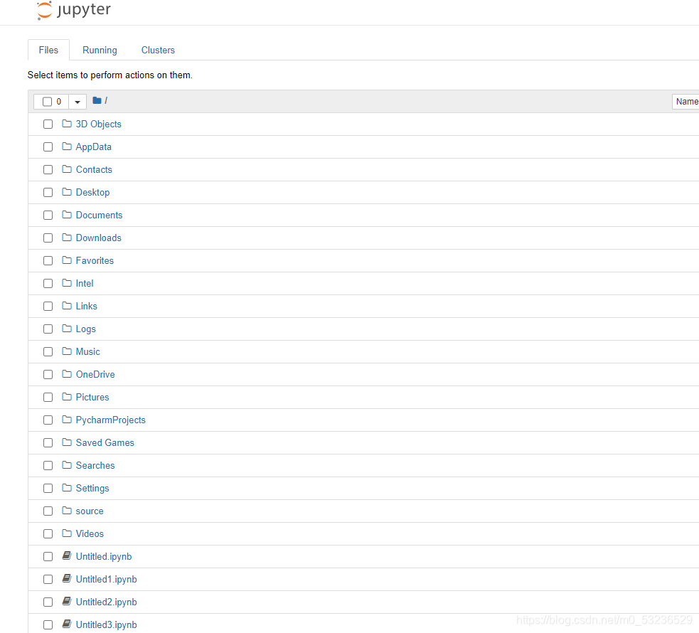
Task: Click the folder icon beside Music
Action: [67, 351]
